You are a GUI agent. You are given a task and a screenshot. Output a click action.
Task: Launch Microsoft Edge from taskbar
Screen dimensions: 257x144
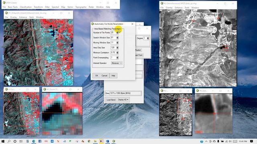point(34,141)
